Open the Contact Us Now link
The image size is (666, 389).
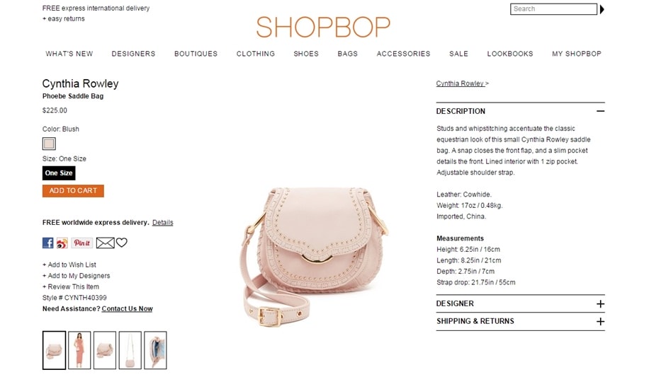pyautogui.click(x=127, y=309)
